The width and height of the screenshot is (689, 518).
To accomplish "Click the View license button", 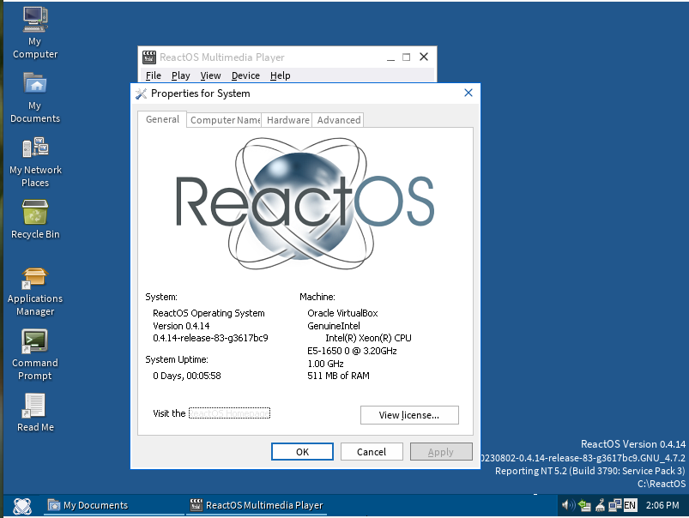I will tap(409, 415).
